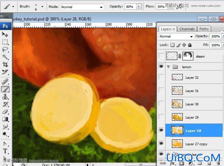224x166 pixels.
Task: Show Layer 29 visibility
Action: click(161, 117)
